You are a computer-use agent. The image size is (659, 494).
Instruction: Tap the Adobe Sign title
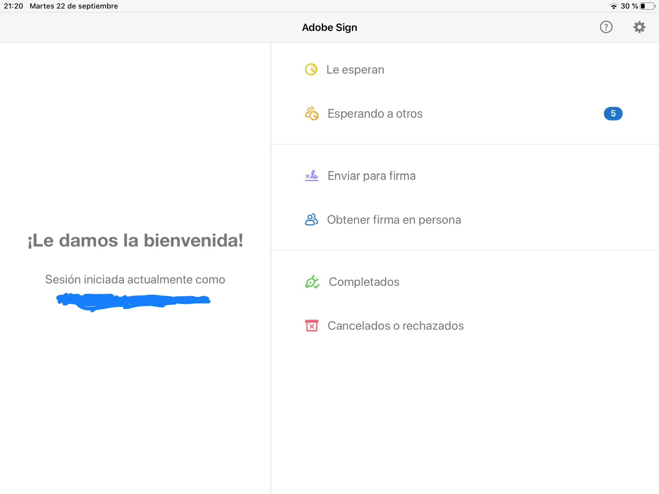pyautogui.click(x=329, y=27)
